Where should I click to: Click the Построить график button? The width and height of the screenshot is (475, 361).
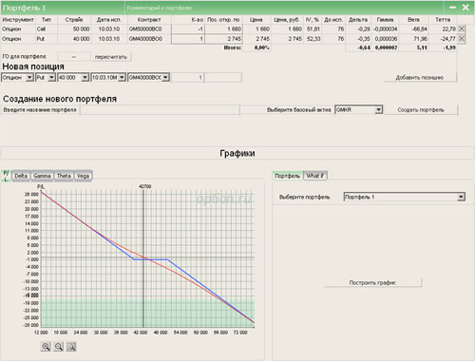pos(372,282)
